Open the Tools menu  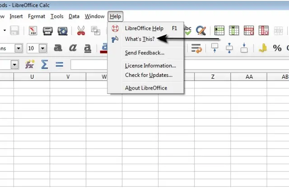pos(57,16)
